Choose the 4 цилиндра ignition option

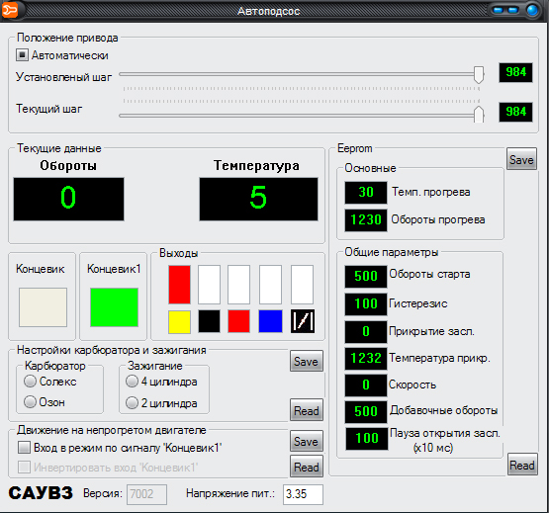click(132, 382)
